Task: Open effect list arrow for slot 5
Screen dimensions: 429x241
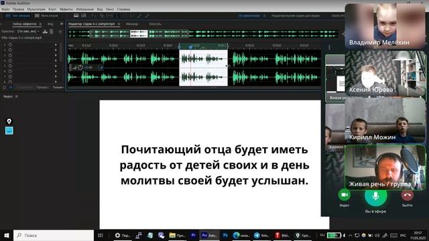Action: [56, 66]
